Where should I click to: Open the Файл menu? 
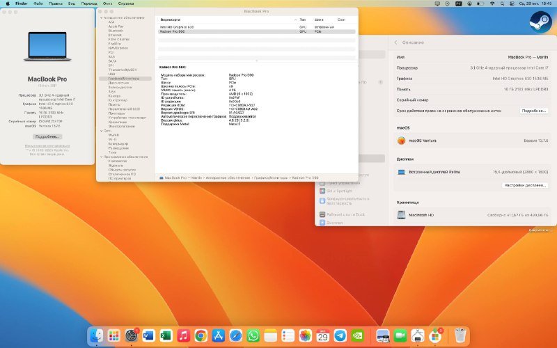point(38,3)
